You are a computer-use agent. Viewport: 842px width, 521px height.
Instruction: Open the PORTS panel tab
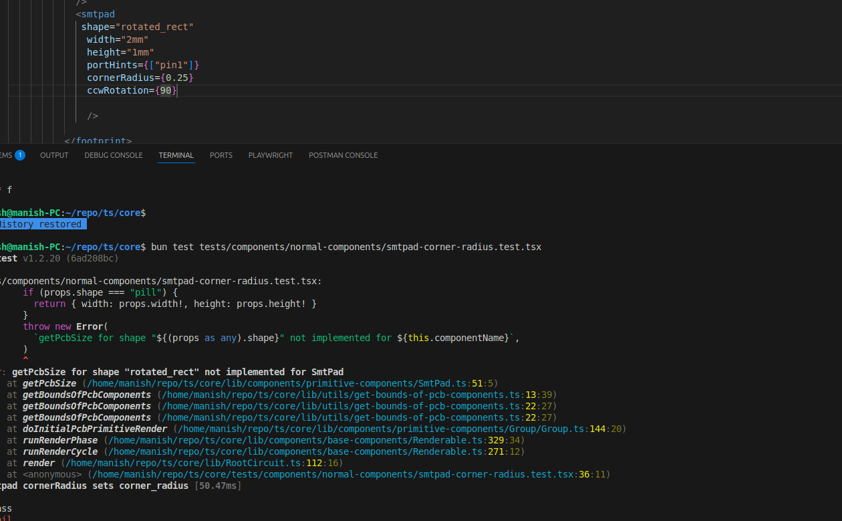221,155
